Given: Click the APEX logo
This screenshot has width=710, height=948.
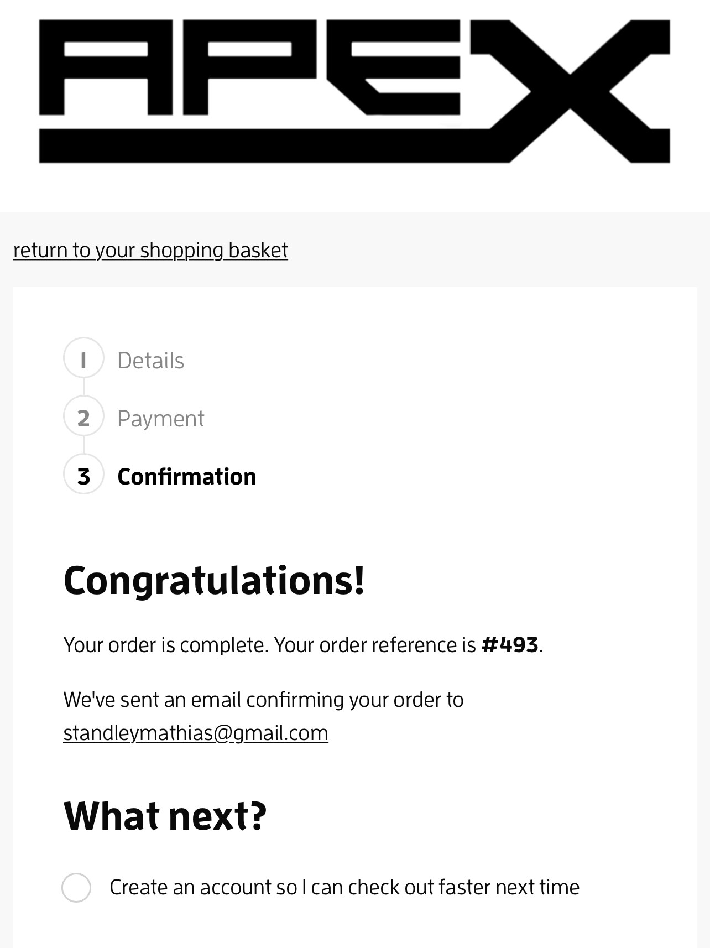Looking at the screenshot, I should pyautogui.click(x=354, y=91).
